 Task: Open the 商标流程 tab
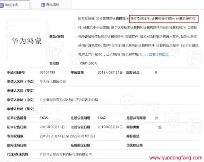pyautogui.click(x=50, y=5)
